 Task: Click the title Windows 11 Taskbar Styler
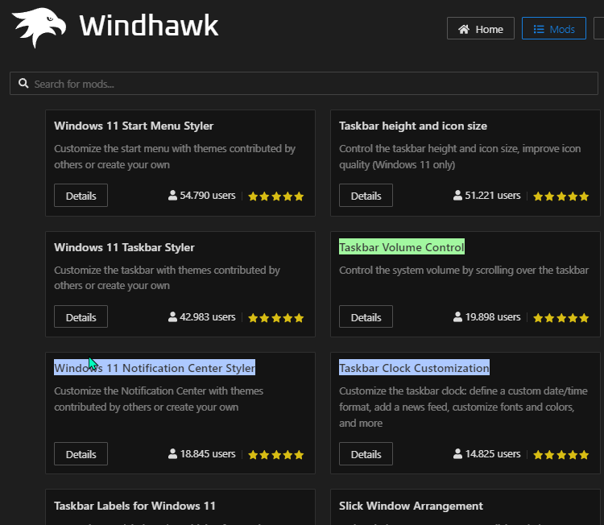[x=124, y=247]
